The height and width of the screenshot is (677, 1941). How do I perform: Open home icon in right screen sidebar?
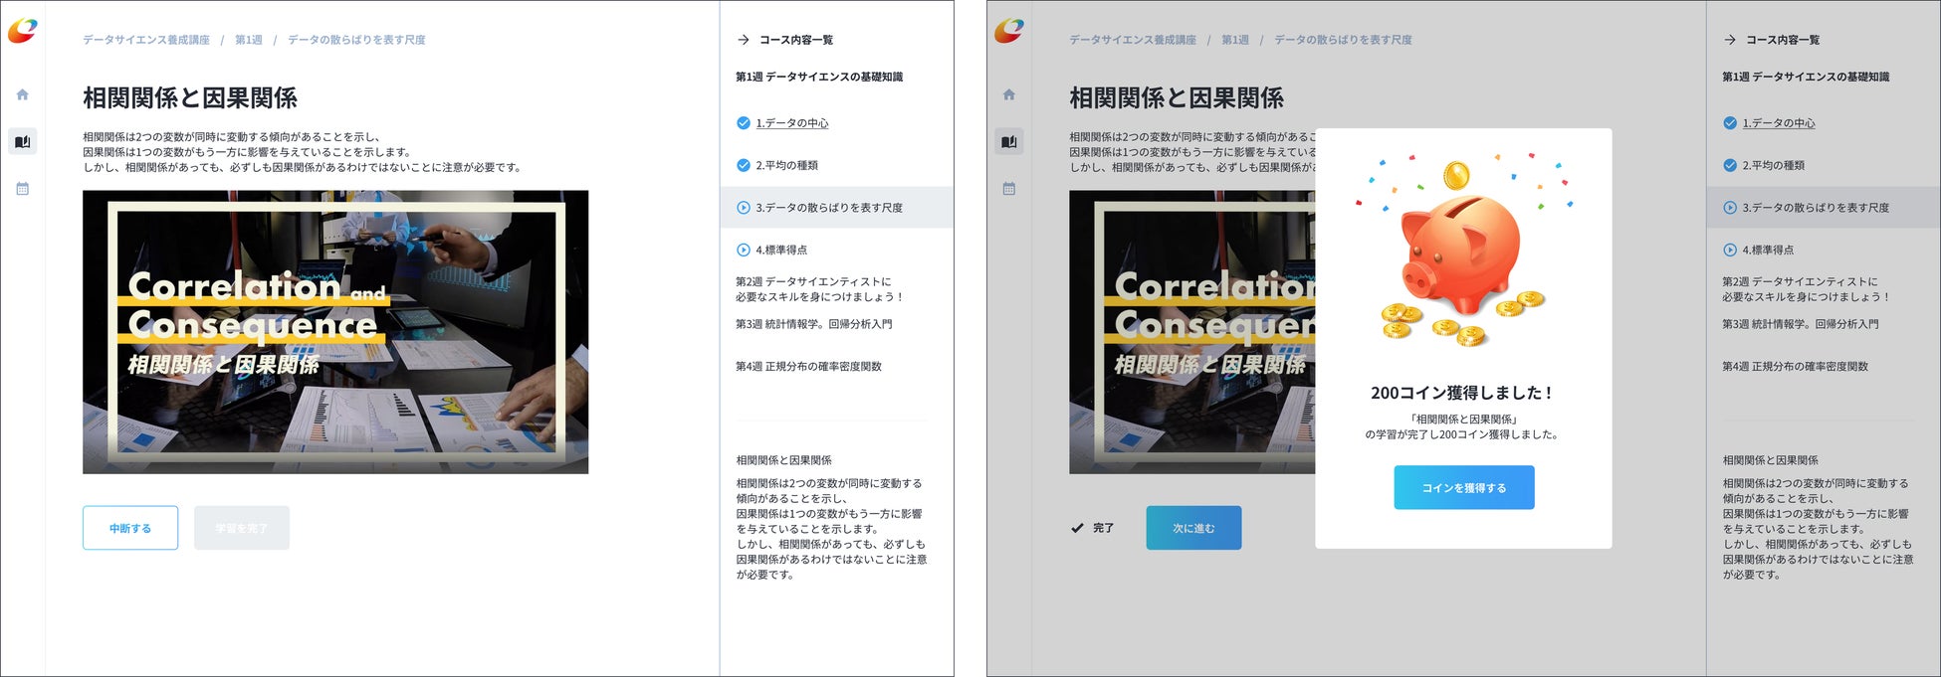1008,94
